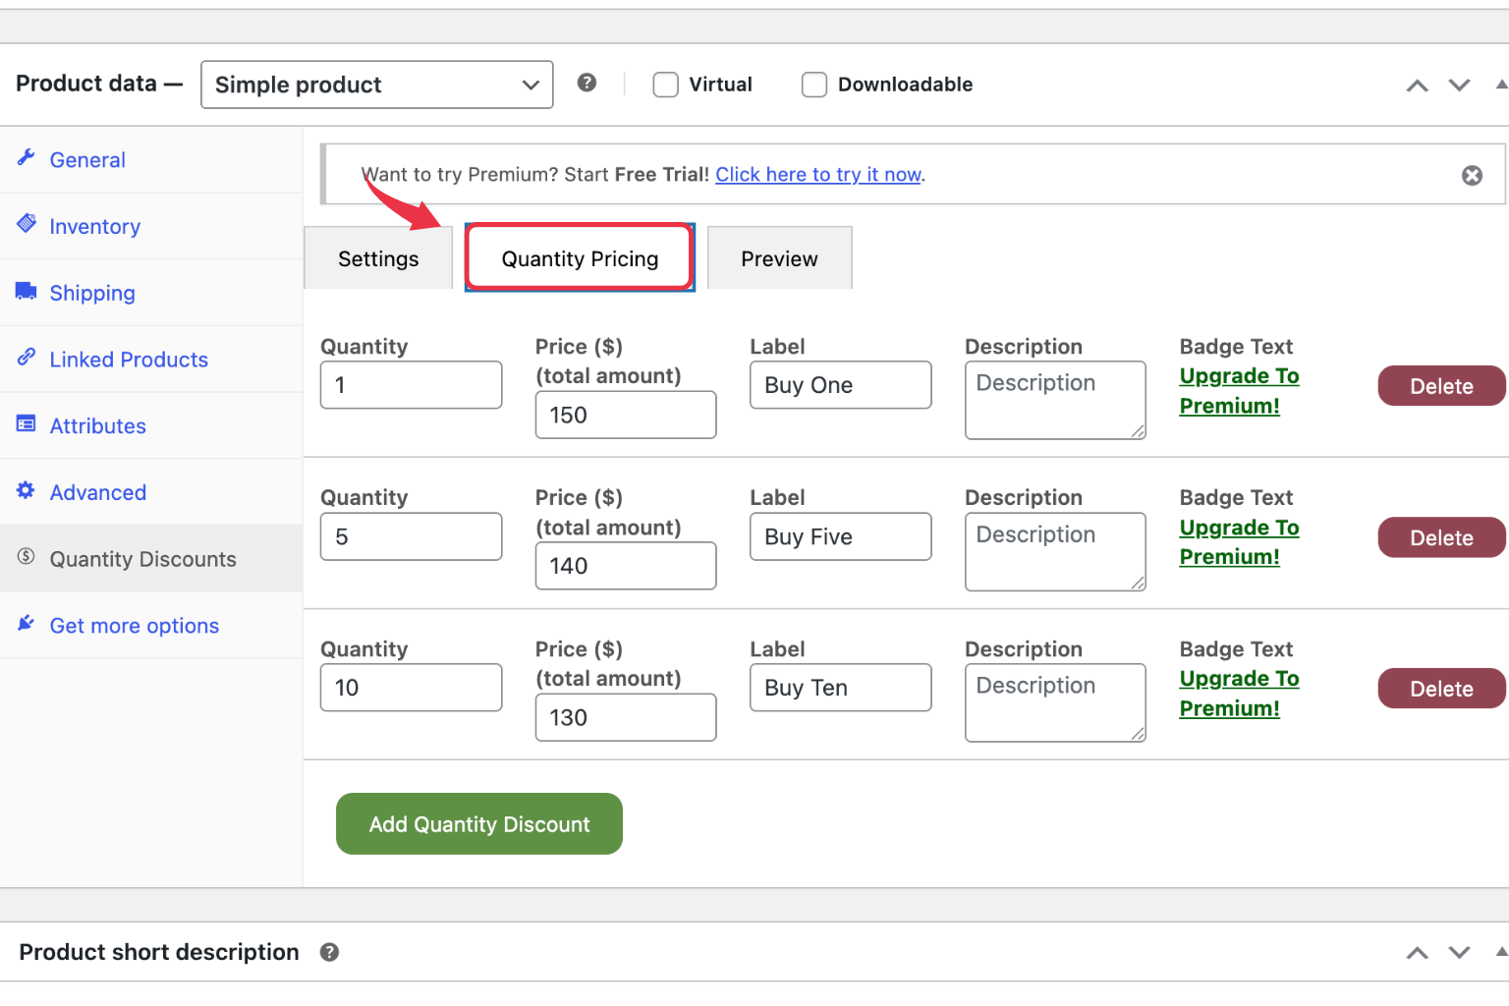Viewport: 1509px width, 1006px height.
Task: Delete the Buy Five pricing row
Action: pyautogui.click(x=1440, y=538)
